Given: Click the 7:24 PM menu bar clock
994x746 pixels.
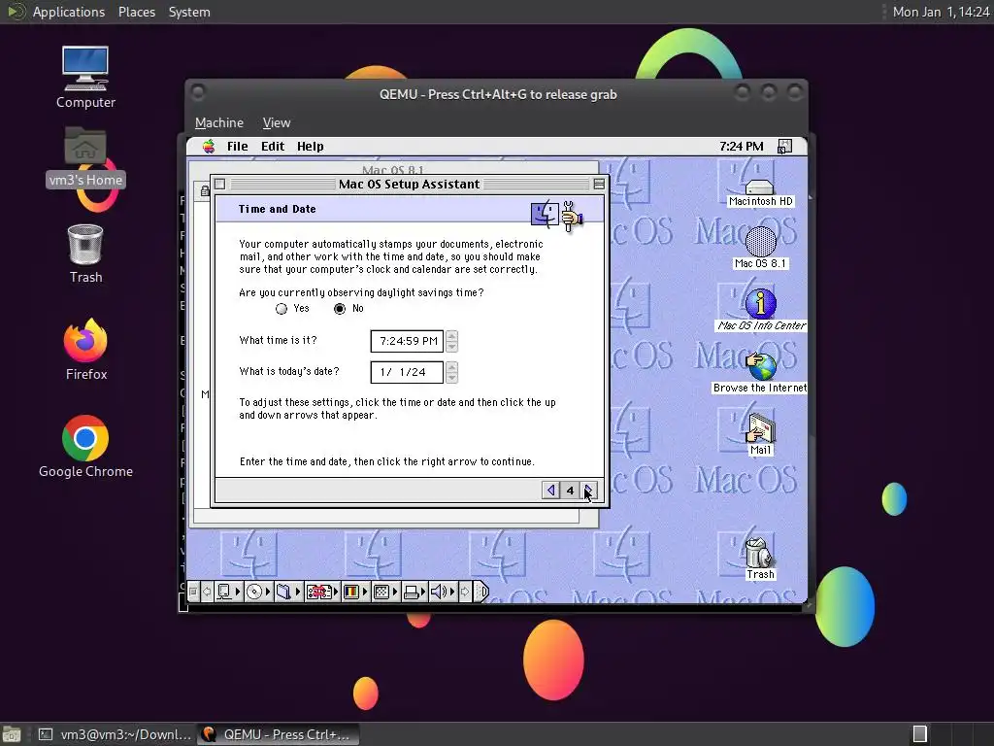Looking at the screenshot, I should 741,147.
